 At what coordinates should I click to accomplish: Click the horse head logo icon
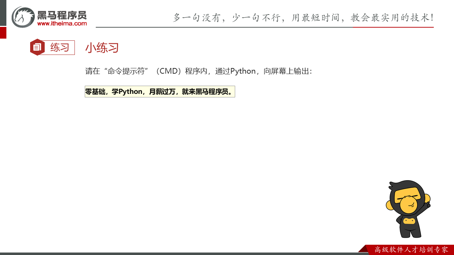tap(23, 17)
